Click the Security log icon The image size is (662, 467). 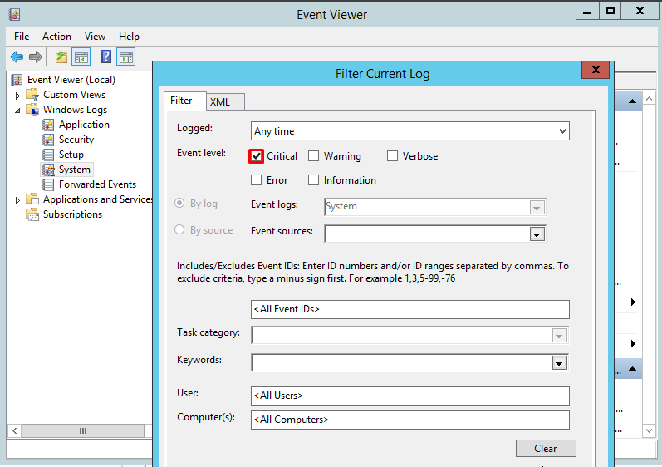tap(48, 140)
